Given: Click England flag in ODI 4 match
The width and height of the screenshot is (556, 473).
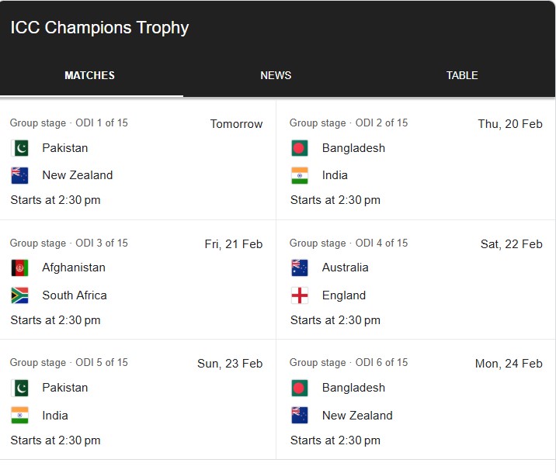Looking at the screenshot, I should 300,295.
